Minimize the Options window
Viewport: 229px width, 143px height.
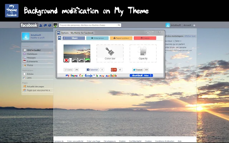click(x=148, y=32)
